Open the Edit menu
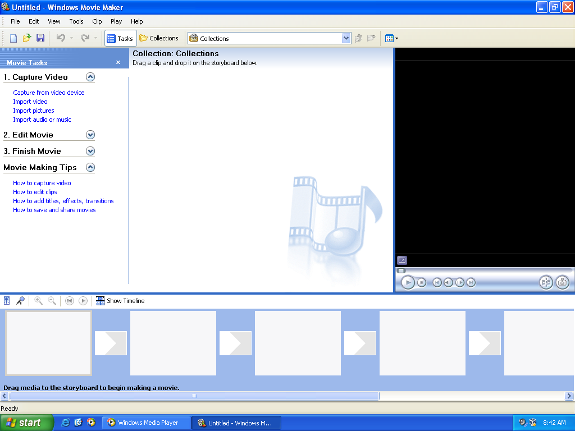Screen dimensions: 575x431 click(34, 21)
